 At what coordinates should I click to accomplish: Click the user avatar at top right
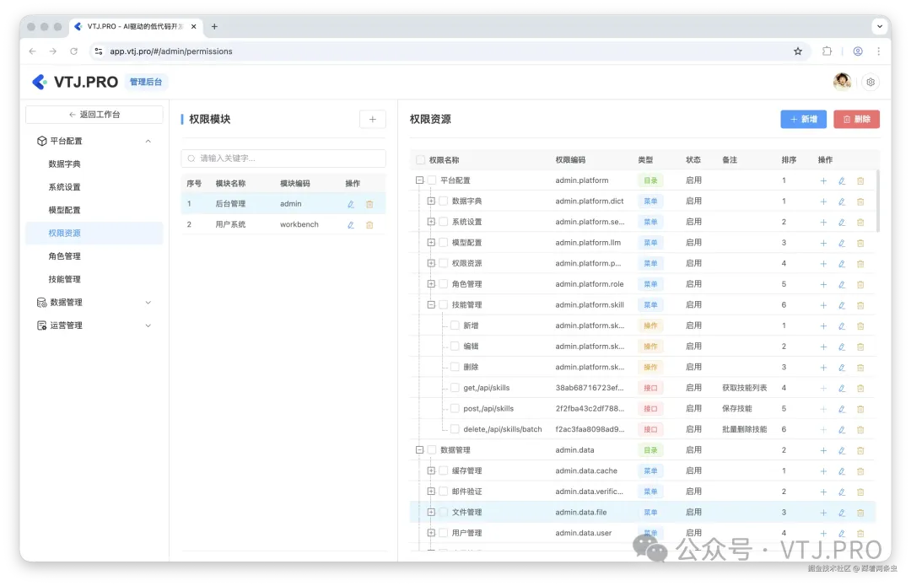coord(842,82)
